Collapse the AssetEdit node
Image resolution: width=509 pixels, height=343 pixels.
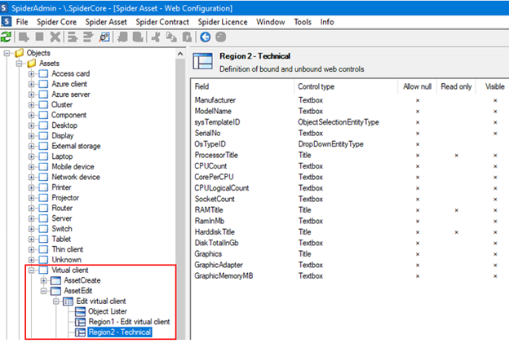coord(44,291)
